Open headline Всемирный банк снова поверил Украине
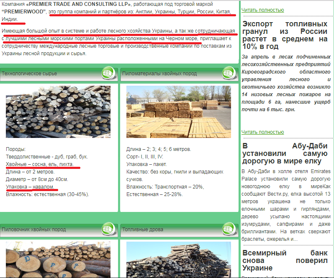The width and height of the screenshot is (334, 278). pyautogui.click(x=285, y=260)
